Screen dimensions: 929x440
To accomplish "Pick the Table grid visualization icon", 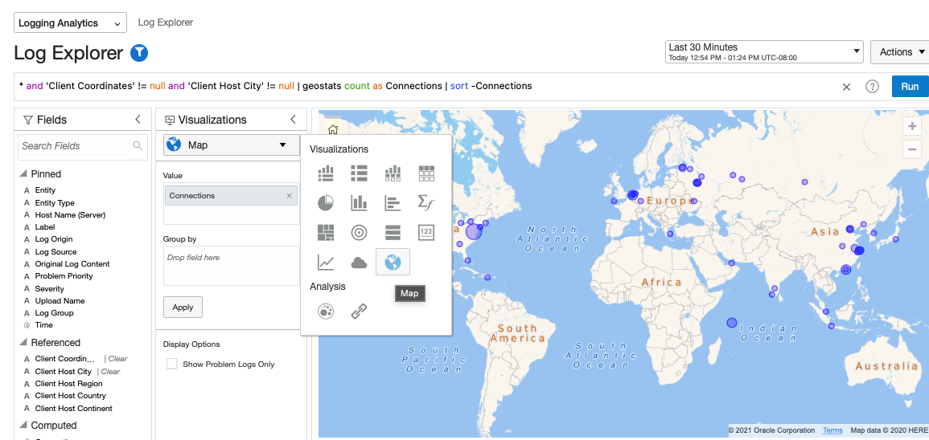I will click(426, 173).
